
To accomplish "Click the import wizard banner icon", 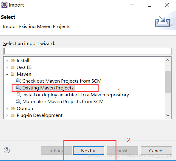I will (162, 21).
